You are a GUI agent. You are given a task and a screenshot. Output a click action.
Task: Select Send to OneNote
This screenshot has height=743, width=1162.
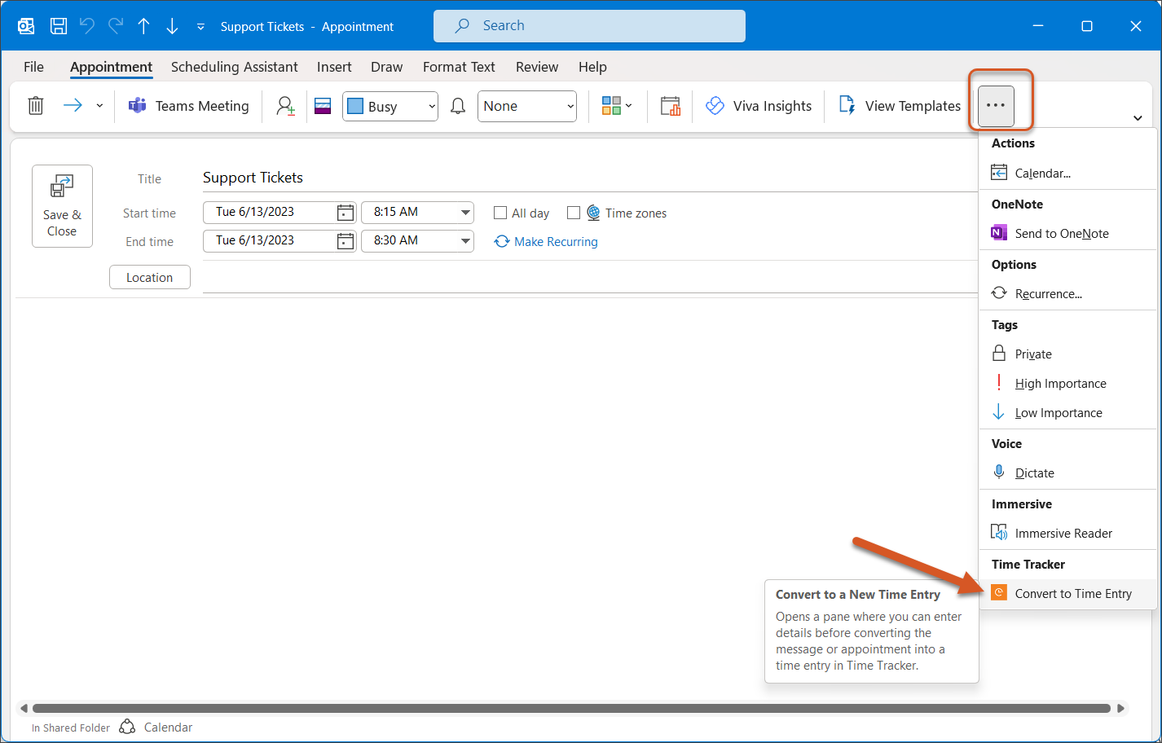[1067, 233]
